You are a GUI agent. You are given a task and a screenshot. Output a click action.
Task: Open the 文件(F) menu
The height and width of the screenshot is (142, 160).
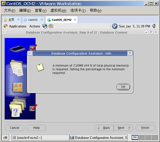(x=10, y=10)
